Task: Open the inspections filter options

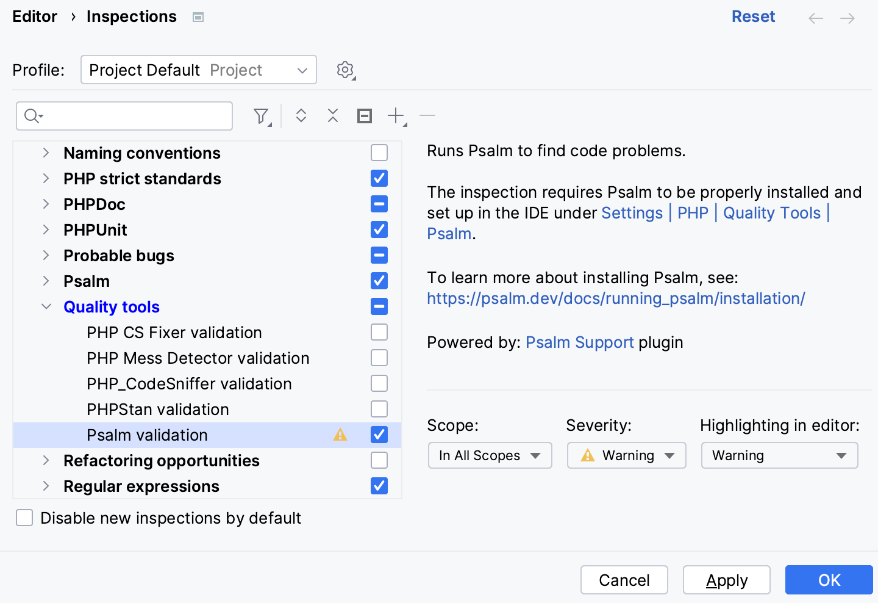Action: (x=261, y=115)
